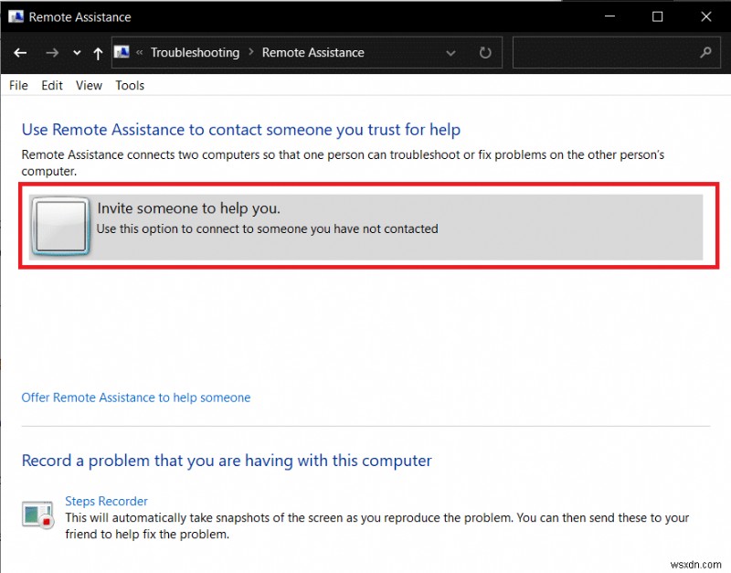Click the Invite someone option icon
This screenshot has width=731, height=573.
coord(60,226)
